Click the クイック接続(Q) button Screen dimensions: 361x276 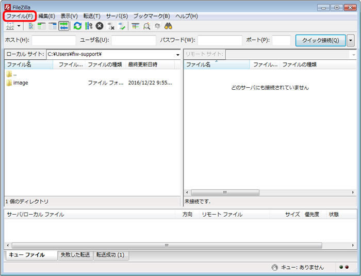click(320, 40)
